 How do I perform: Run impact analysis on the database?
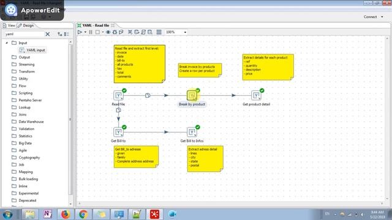coord(137,32)
